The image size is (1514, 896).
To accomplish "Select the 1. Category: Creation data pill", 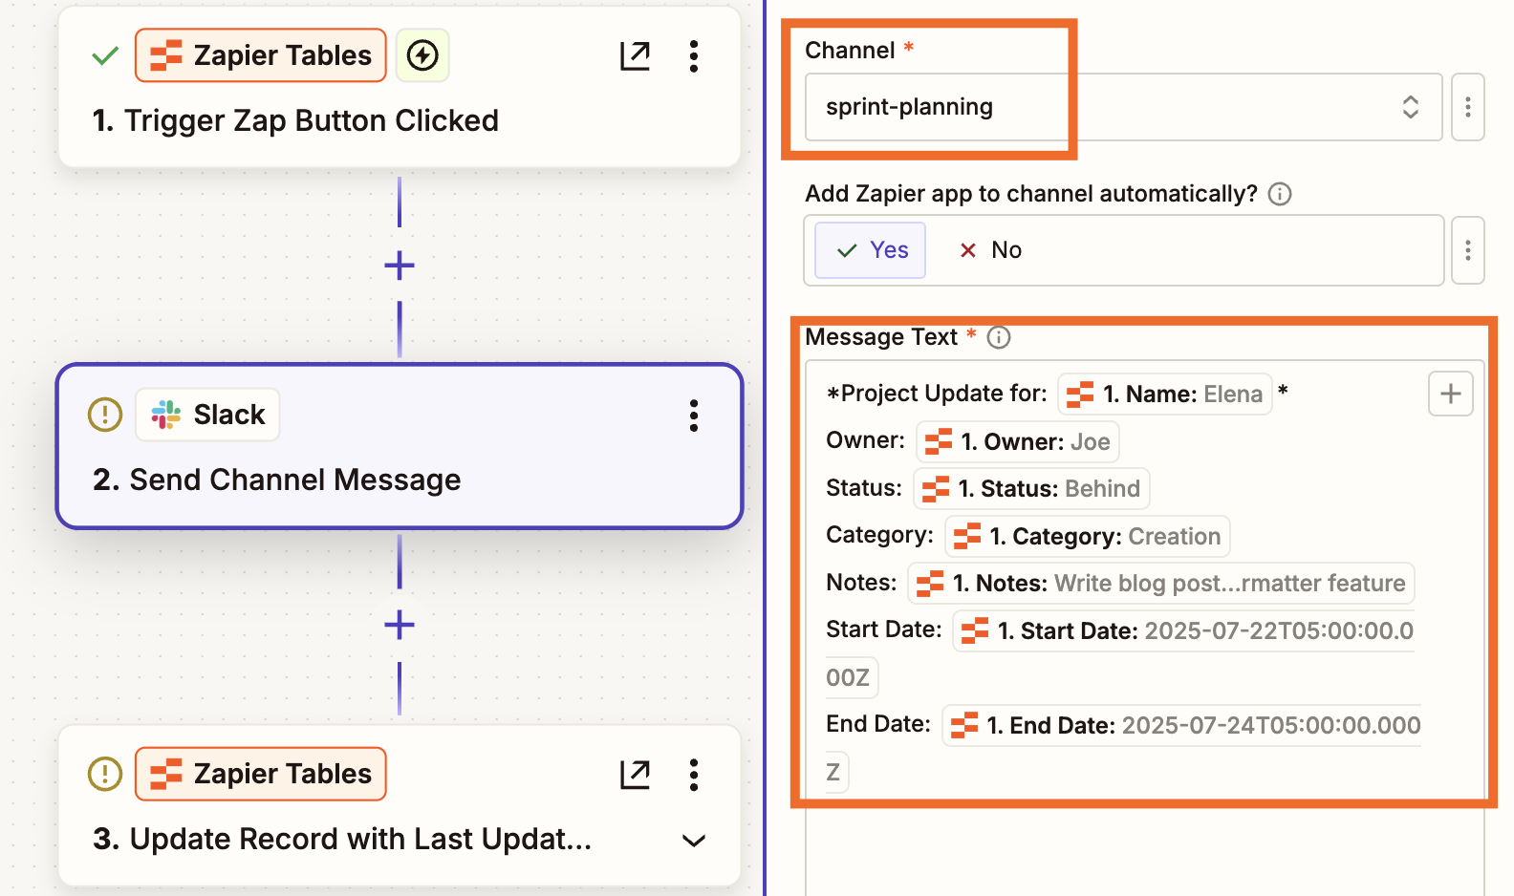I will tap(1088, 536).
